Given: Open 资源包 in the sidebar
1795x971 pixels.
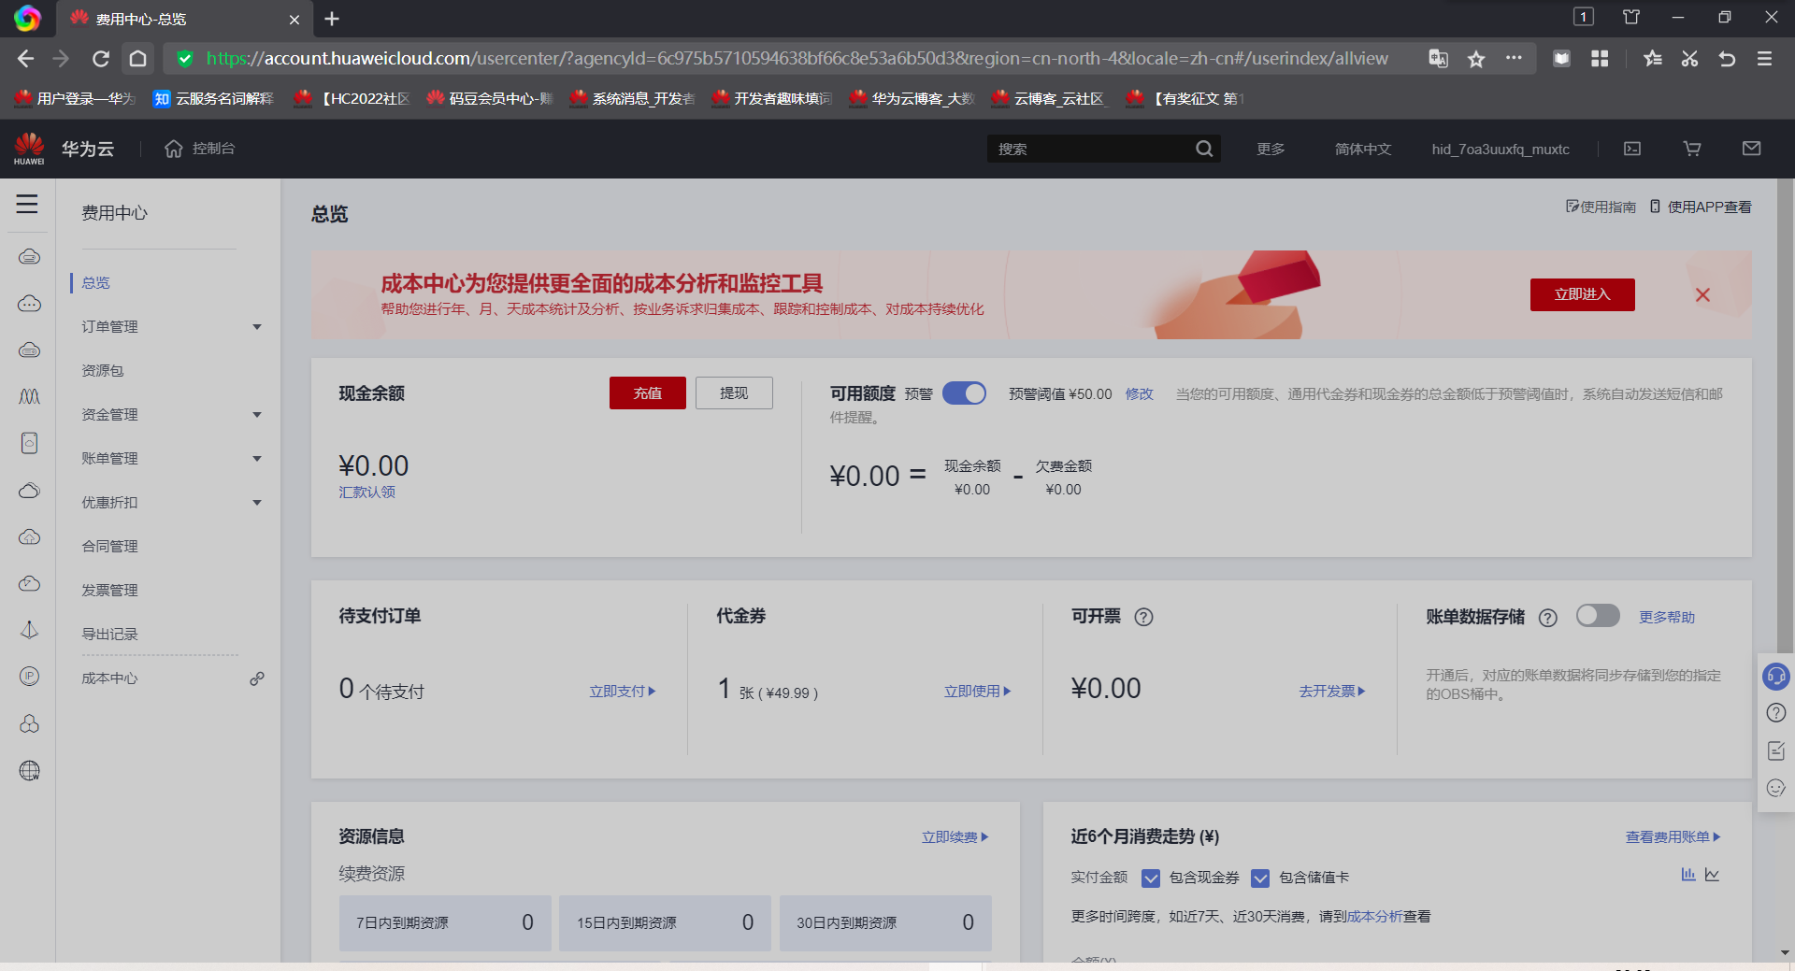Looking at the screenshot, I should pyautogui.click(x=102, y=371).
